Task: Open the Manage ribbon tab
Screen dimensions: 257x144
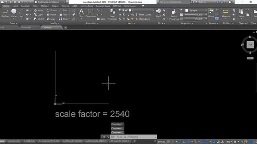Action: click(45, 6)
